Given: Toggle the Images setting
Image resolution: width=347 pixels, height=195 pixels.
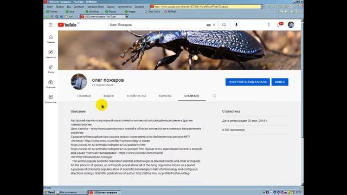Looking at the screenshot, I should pos(130,11).
